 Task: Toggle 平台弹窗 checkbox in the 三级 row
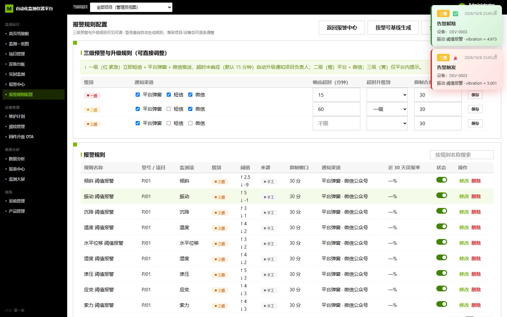click(x=138, y=123)
